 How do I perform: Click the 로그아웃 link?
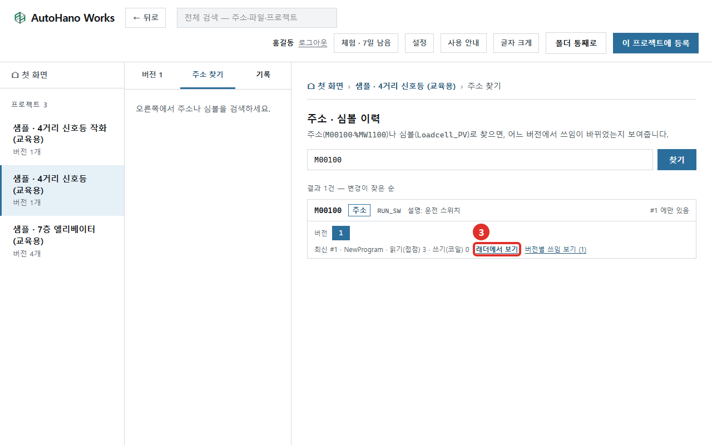(313, 43)
